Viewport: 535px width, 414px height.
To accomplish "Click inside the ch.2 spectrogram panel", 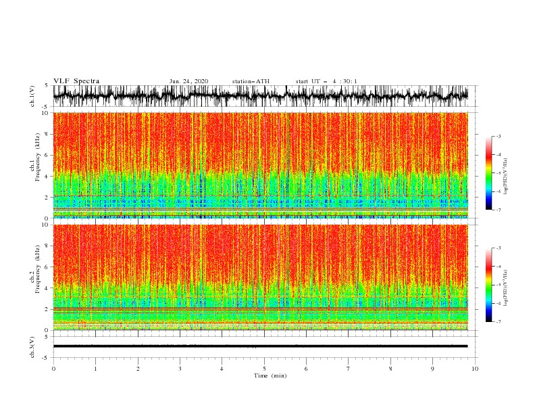I will [261, 277].
